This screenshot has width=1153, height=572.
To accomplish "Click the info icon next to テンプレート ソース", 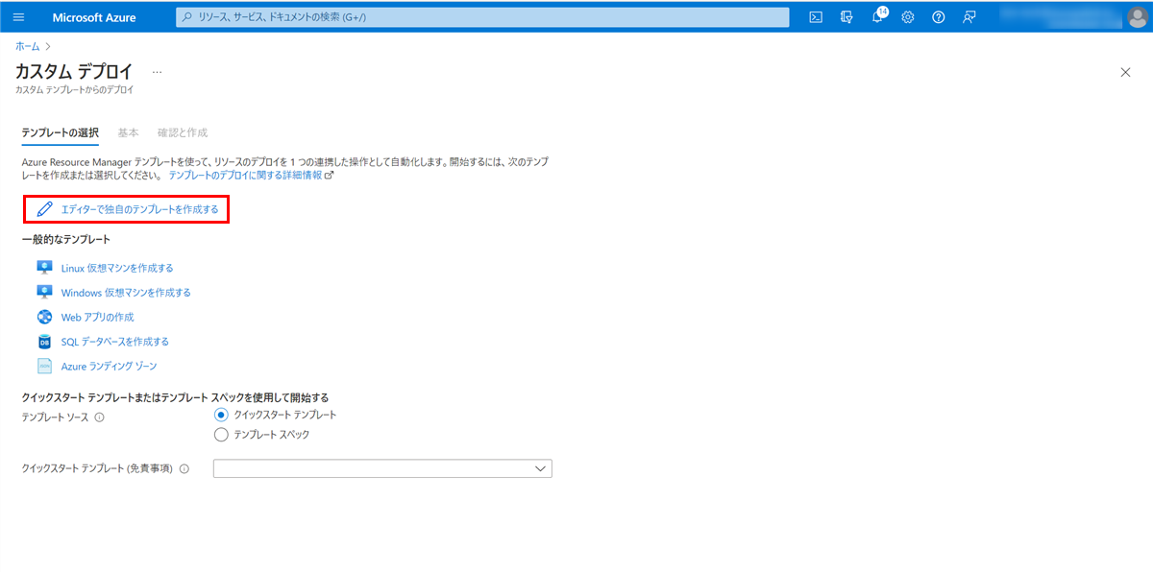I will click(x=100, y=417).
